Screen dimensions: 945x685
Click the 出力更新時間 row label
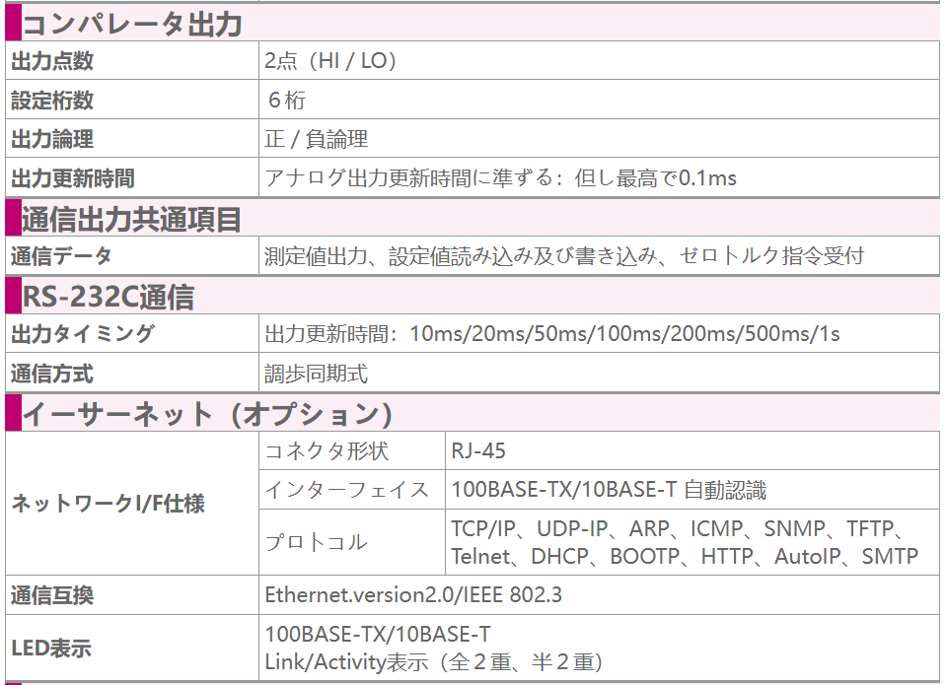(73, 178)
